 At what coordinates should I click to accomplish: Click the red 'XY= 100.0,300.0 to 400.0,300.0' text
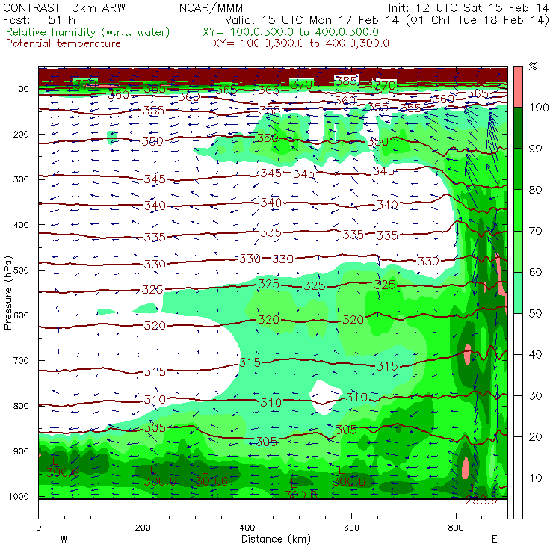pos(301,44)
